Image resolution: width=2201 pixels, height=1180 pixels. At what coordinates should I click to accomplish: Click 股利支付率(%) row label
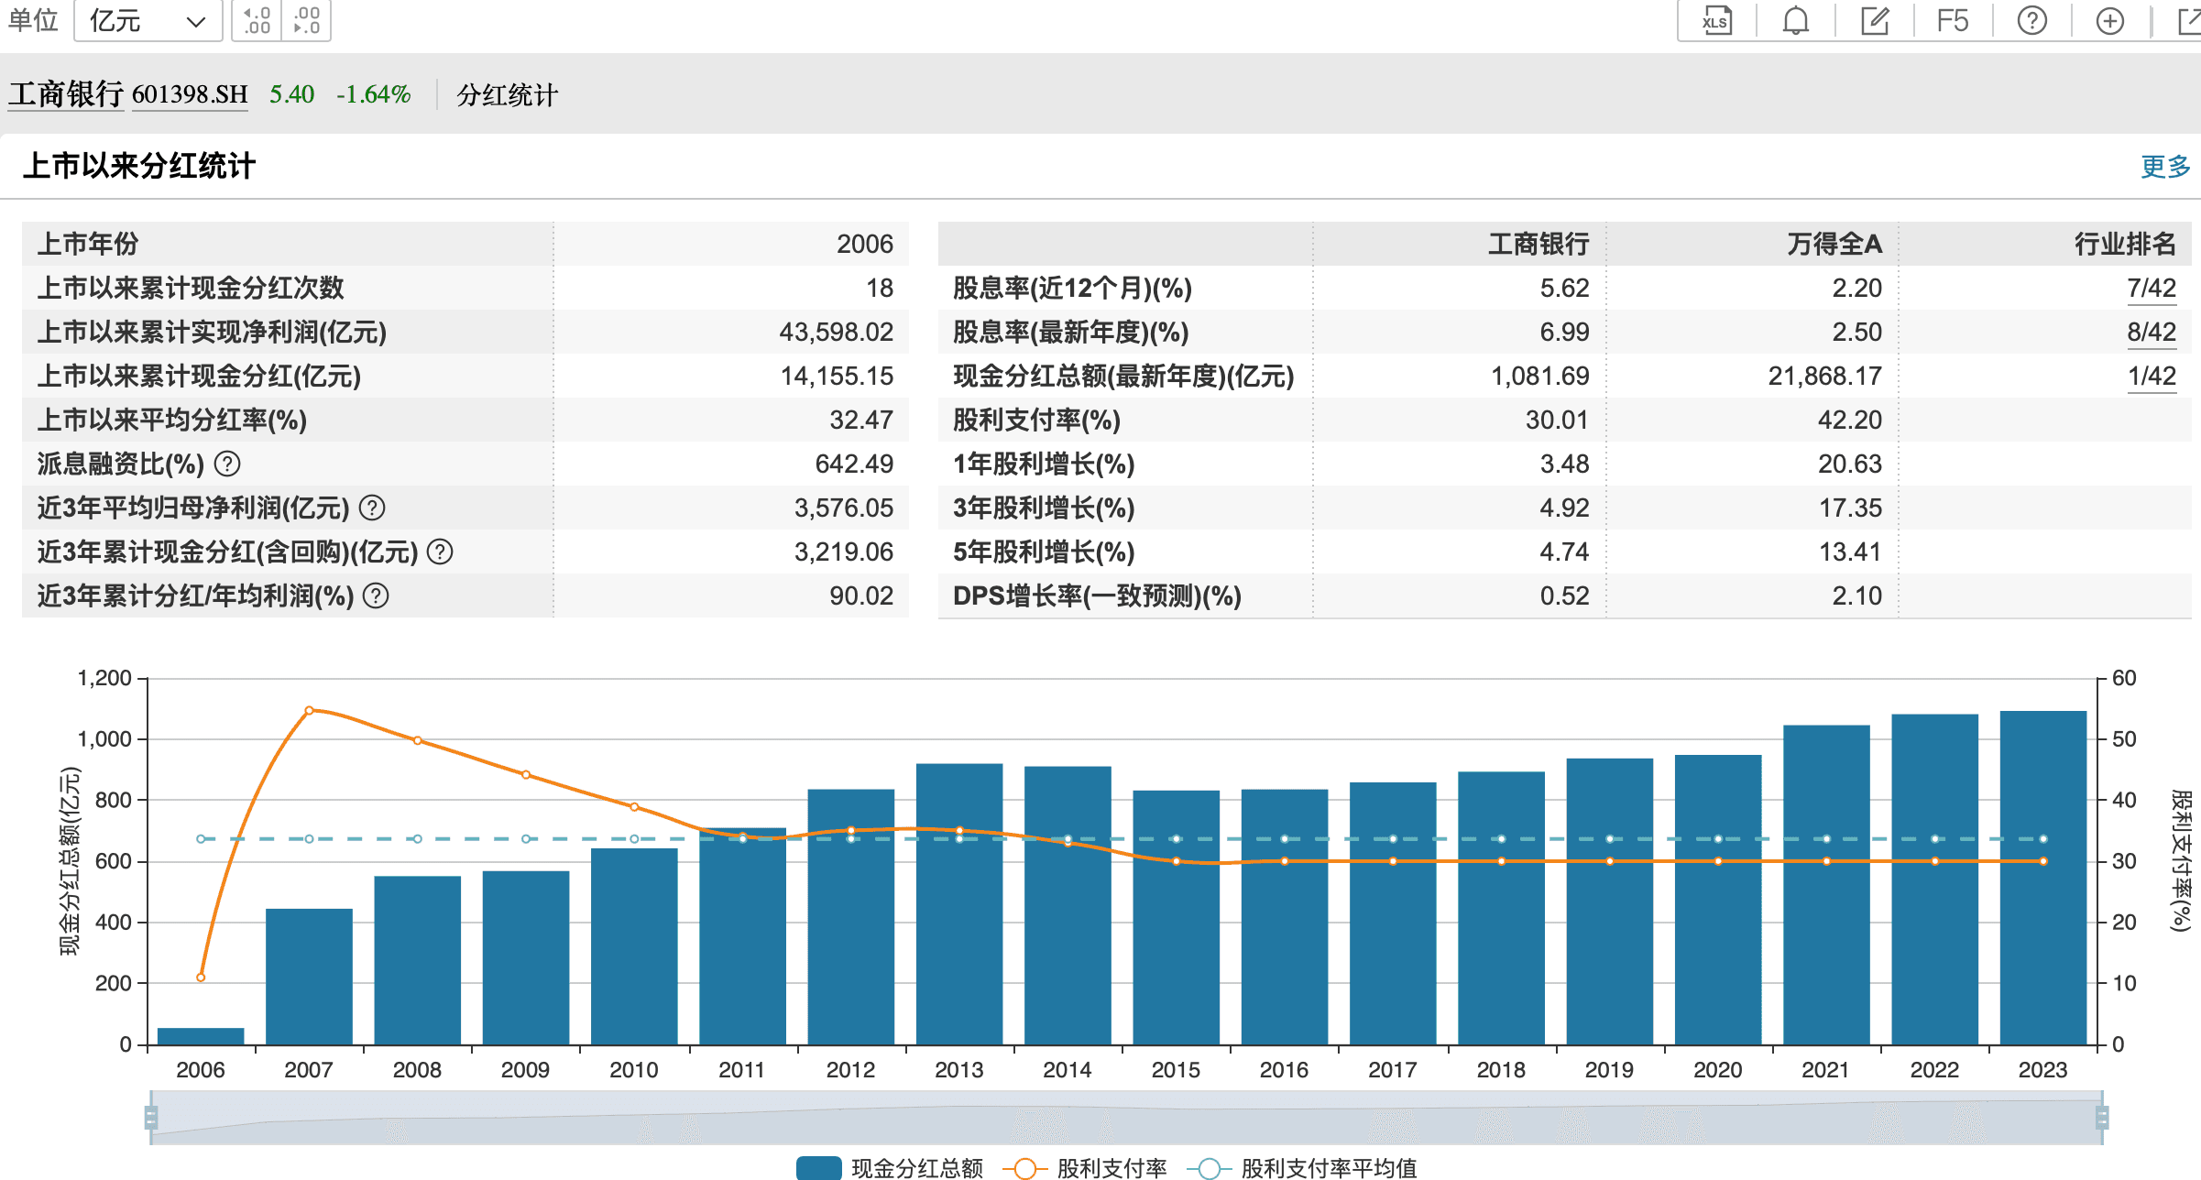(x=1036, y=421)
